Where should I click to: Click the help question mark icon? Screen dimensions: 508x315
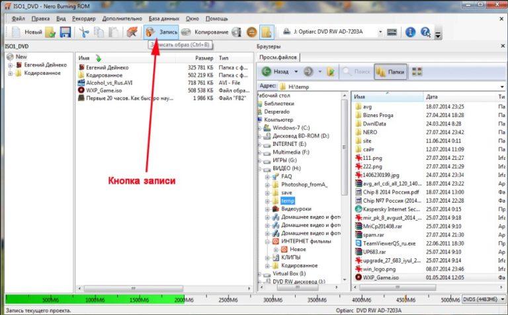[x=425, y=32]
